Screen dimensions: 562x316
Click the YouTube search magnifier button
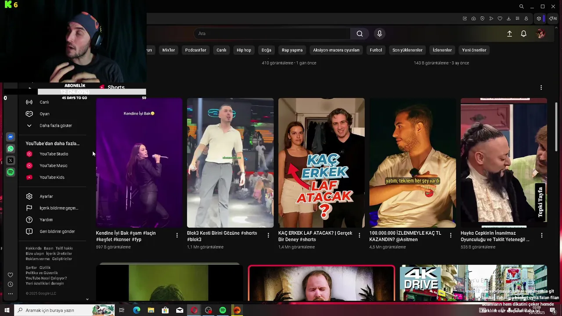pos(360,34)
